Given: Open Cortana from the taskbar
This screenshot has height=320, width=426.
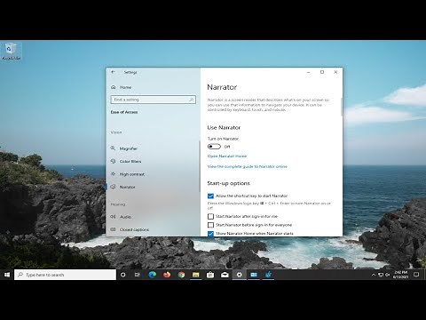Looking at the screenshot, I should pyautogui.click(x=123, y=275).
